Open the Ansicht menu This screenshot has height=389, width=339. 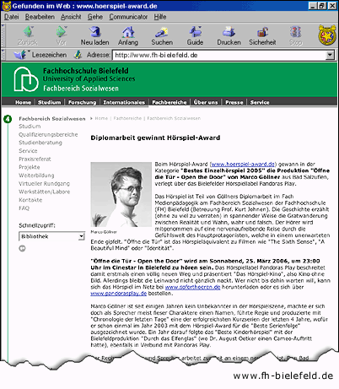[x=71, y=17]
